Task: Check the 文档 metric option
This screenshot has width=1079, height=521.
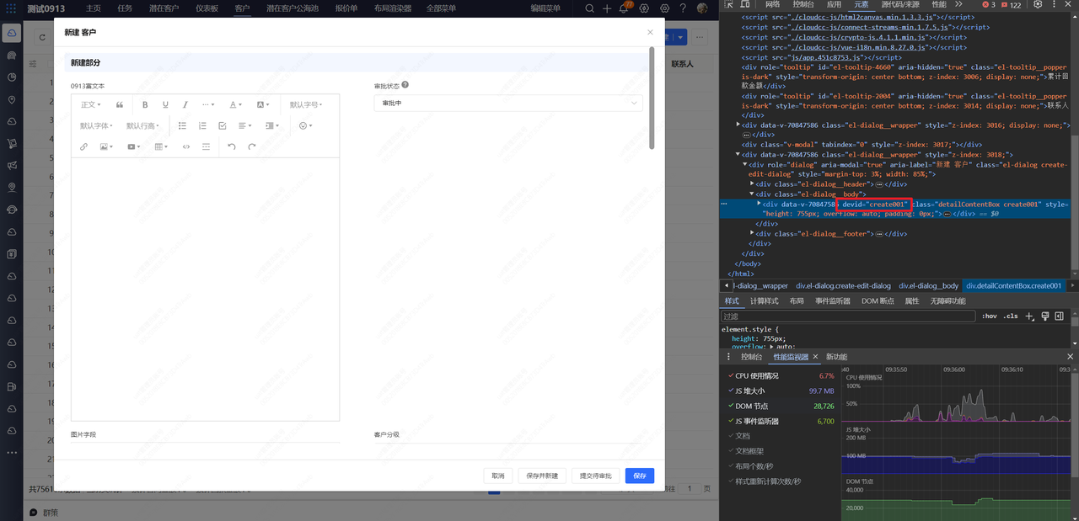Action: 730,436
